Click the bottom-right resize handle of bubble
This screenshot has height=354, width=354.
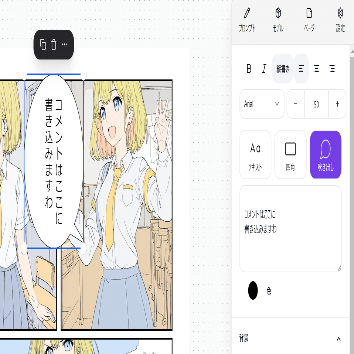(84, 248)
